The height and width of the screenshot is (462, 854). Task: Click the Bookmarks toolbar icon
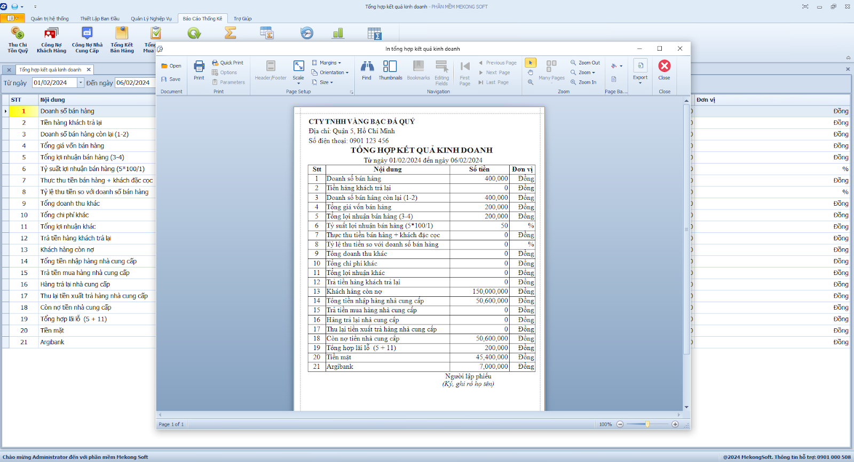click(418, 70)
